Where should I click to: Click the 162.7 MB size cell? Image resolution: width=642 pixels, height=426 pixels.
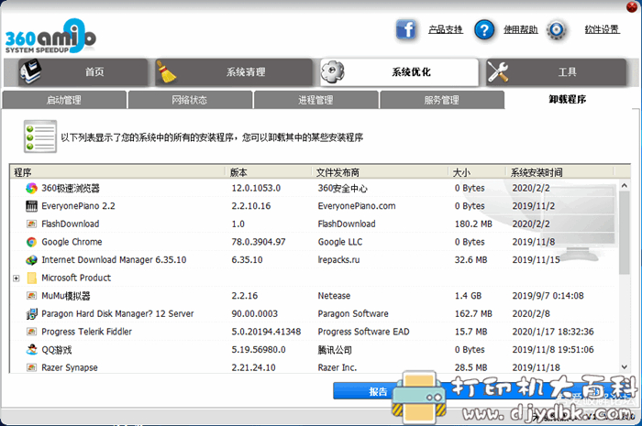pyautogui.click(x=473, y=314)
